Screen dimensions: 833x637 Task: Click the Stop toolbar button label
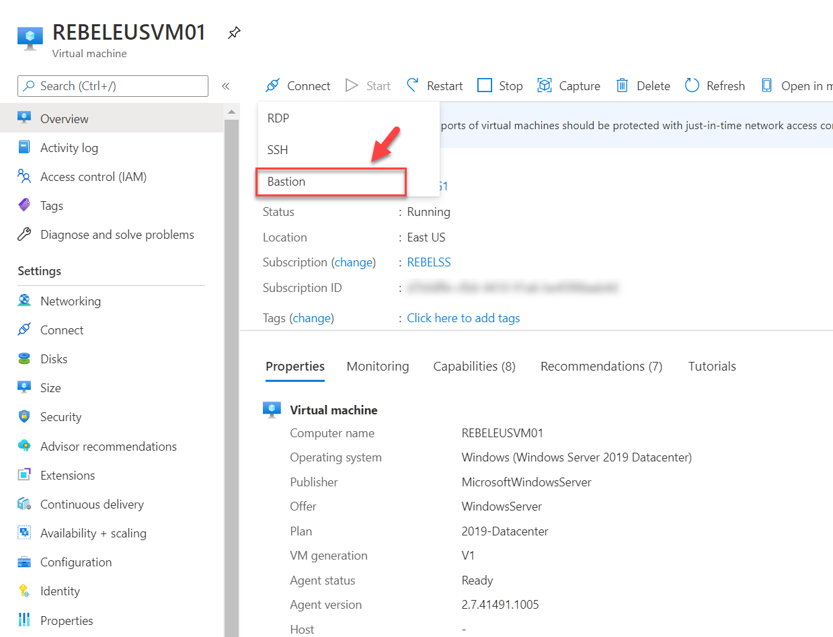coord(511,86)
